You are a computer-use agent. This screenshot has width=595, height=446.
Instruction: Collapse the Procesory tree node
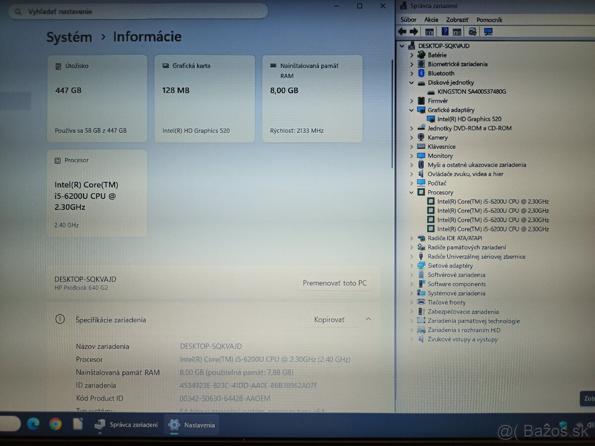pos(412,192)
